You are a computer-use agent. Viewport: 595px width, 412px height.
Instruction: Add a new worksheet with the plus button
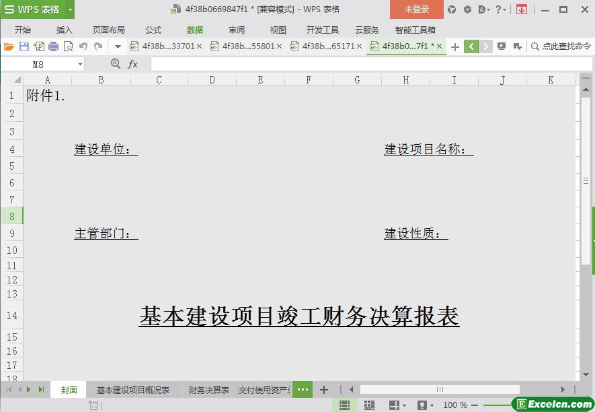point(323,390)
